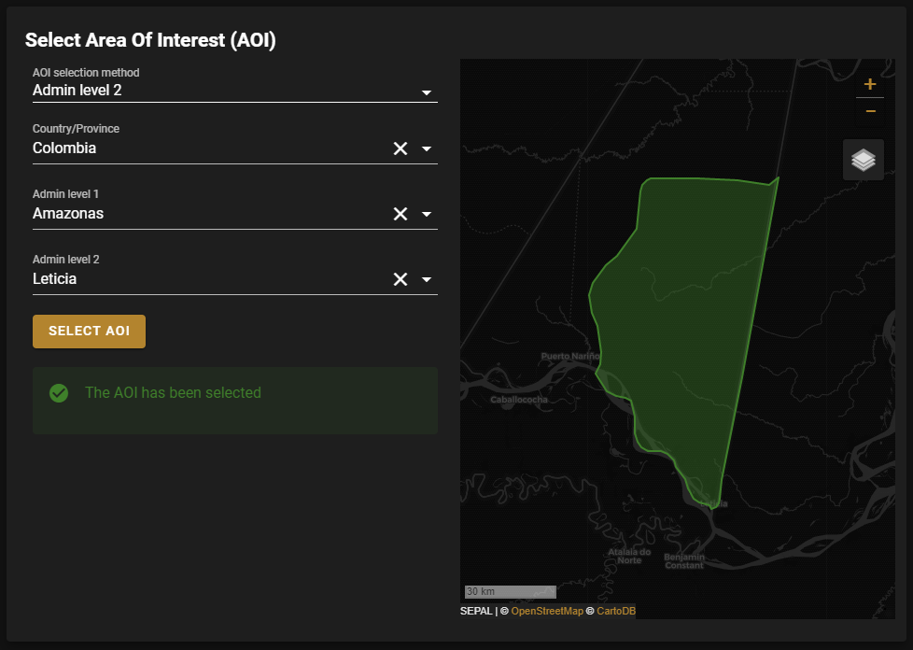
Task: Clear the Leticia admin level 2 value
Action: tap(400, 279)
